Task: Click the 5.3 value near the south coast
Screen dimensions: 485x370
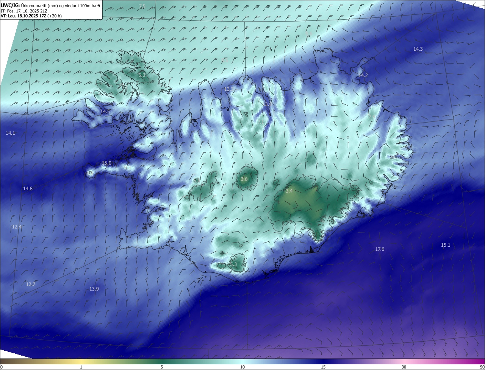Action: [x=233, y=264]
